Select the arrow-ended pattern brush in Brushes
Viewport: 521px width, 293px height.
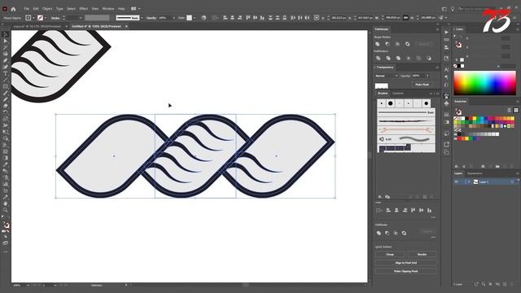click(x=406, y=130)
